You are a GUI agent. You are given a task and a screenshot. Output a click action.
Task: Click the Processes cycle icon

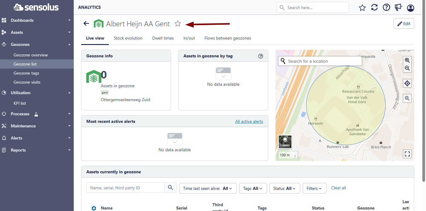pyautogui.click(x=4, y=114)
